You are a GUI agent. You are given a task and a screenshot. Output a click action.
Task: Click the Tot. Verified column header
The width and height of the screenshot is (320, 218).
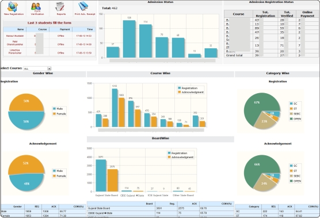[287, 14]
